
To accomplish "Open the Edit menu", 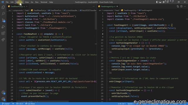I will tap(12, 2).
